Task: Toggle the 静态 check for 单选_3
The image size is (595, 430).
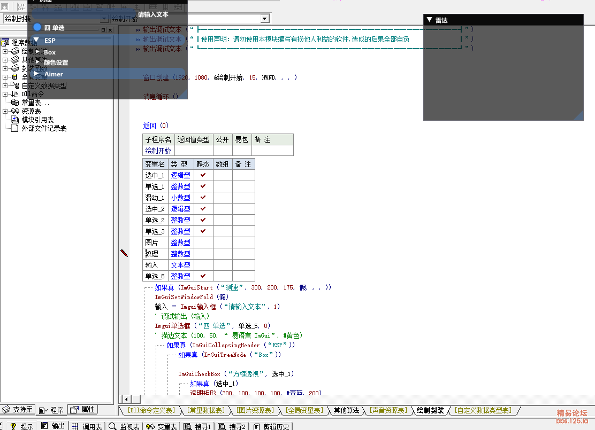Action: (203, 231)
